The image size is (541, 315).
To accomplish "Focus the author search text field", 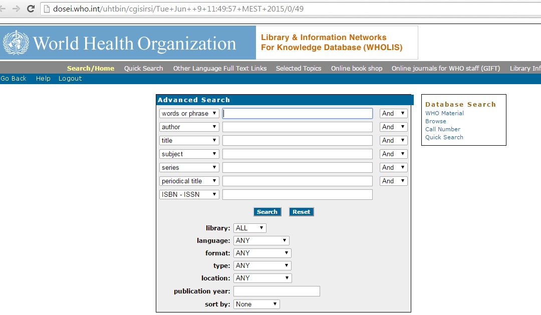I will click(x=298, y=127).
